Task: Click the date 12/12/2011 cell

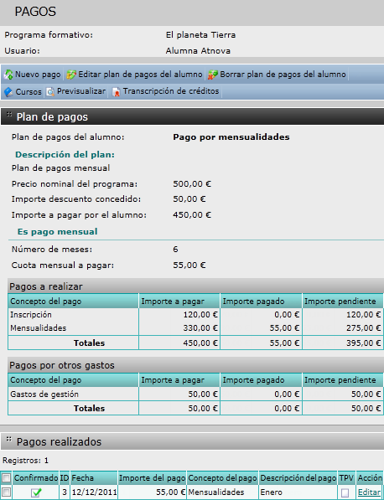Action: 94,492
